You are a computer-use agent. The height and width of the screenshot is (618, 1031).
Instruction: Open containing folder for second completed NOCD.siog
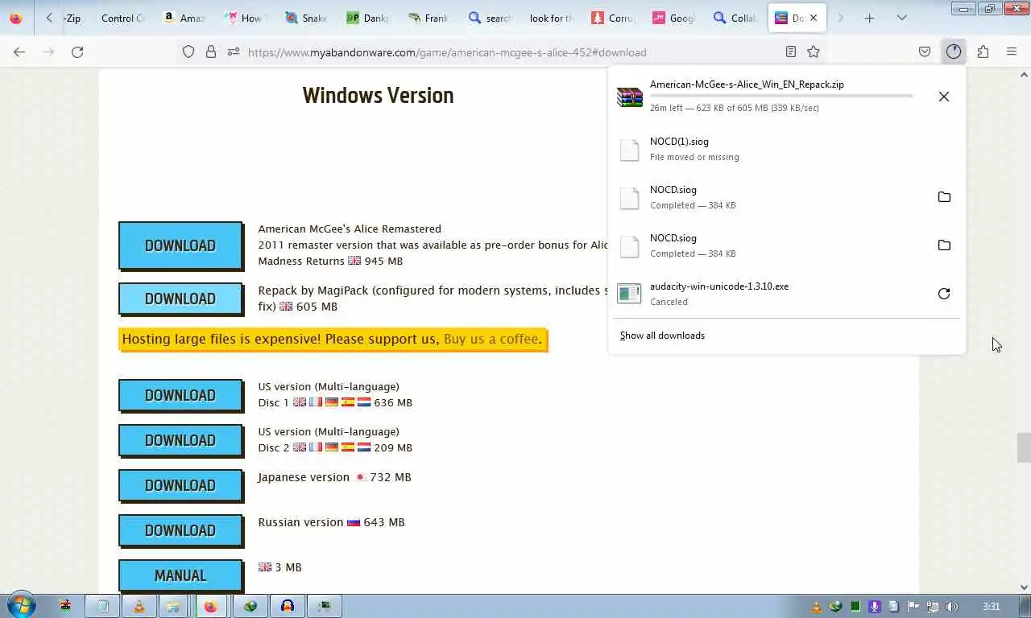[944, 245]
